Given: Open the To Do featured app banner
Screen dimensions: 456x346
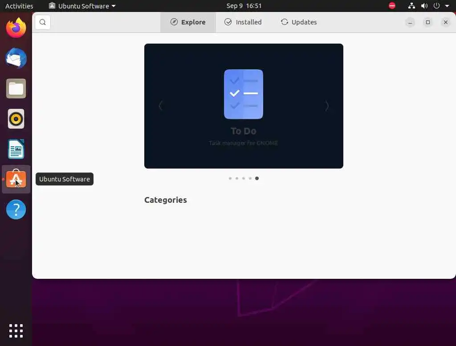Looking at the screenshot, I should pyautogui.click(x=244, y=106).
